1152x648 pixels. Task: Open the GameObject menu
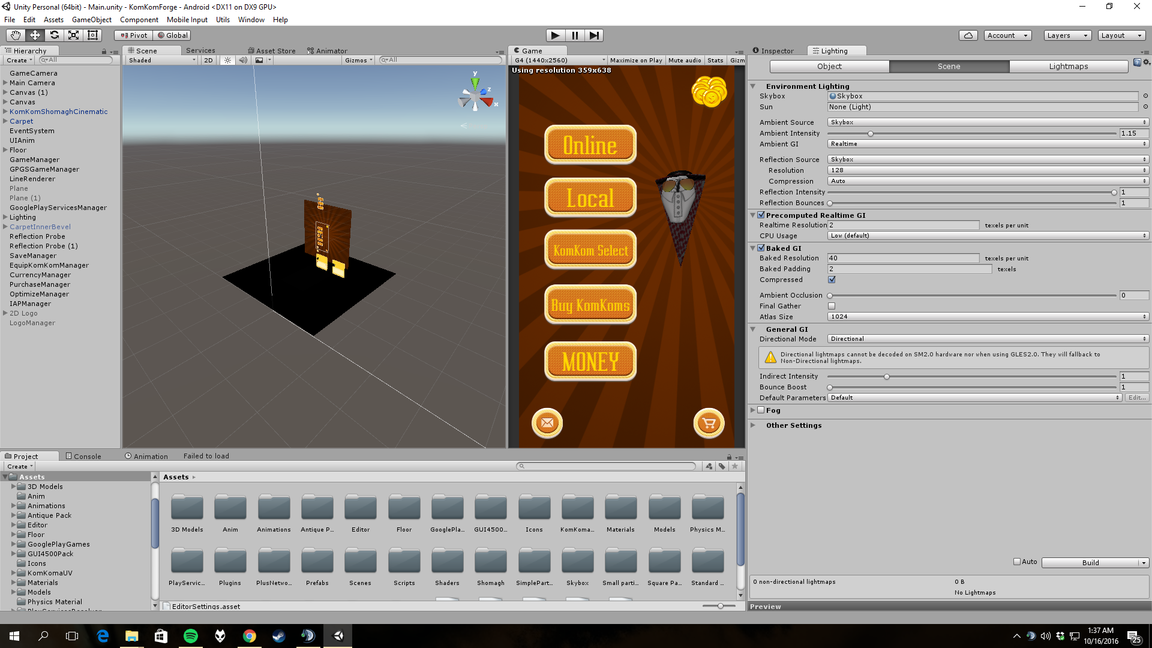point(91,20)
